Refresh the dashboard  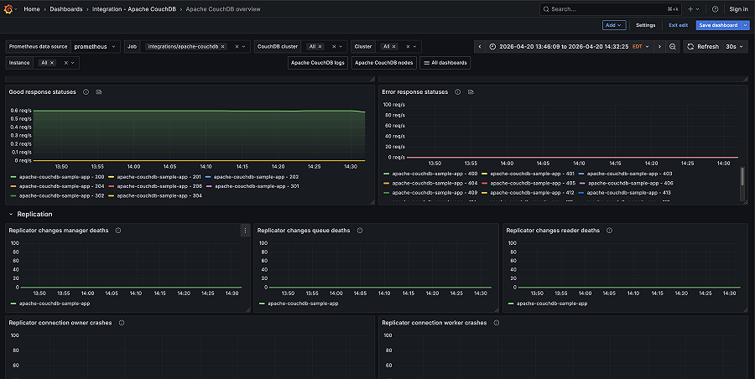coord(703,47)
